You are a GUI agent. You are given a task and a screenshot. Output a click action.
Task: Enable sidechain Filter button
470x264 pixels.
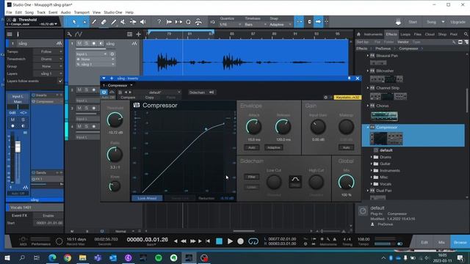[x=251, y=177]
